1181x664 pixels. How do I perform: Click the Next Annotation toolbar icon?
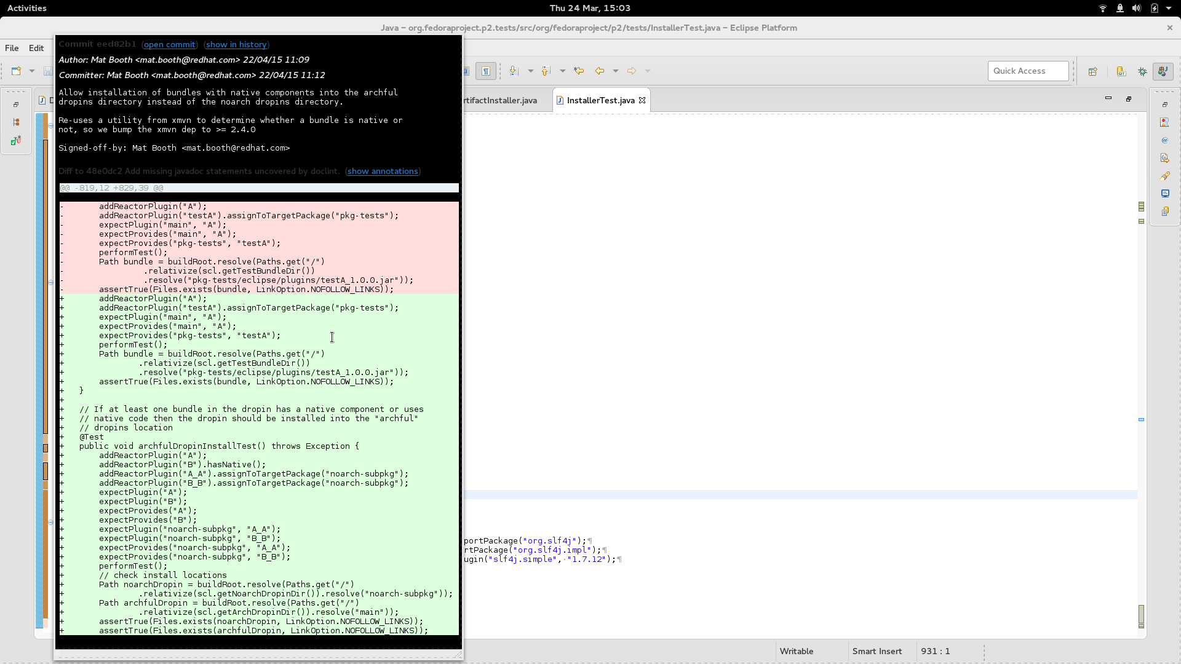pyautogui.click(x=514, y=71)
